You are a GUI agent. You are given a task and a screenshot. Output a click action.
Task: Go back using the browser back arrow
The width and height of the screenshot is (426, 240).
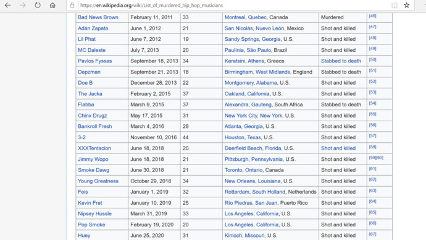point(7,5)
